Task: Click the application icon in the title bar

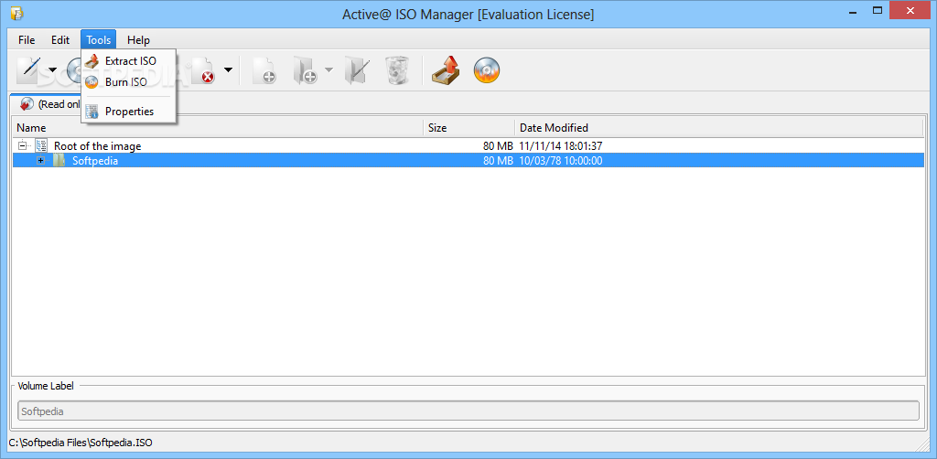Action: click(16, 13)
